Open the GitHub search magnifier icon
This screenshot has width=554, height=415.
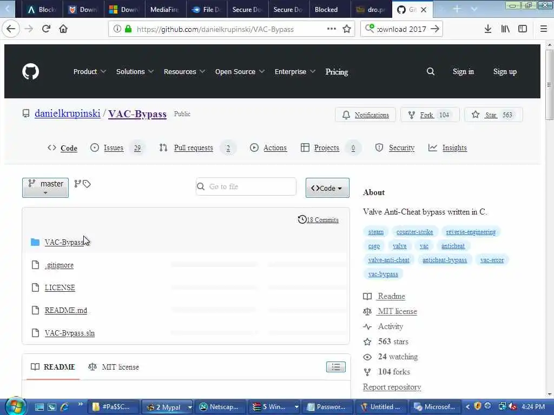(430, 72)
